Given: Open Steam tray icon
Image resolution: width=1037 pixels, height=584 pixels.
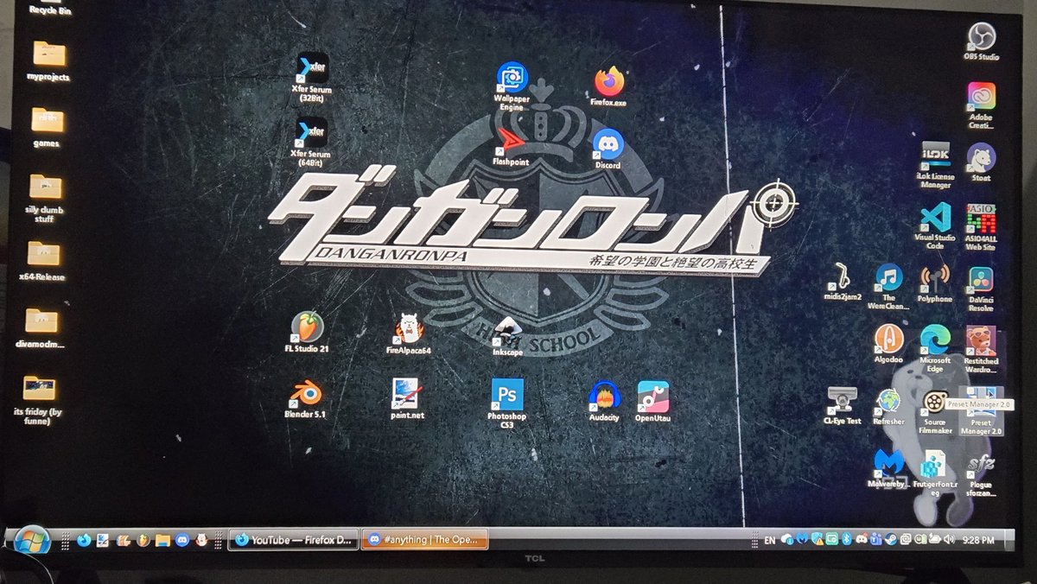Looking at the screenshot, I should click(891, 539).
